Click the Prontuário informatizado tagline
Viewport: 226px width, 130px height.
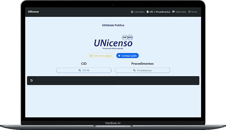pos(113,48)
